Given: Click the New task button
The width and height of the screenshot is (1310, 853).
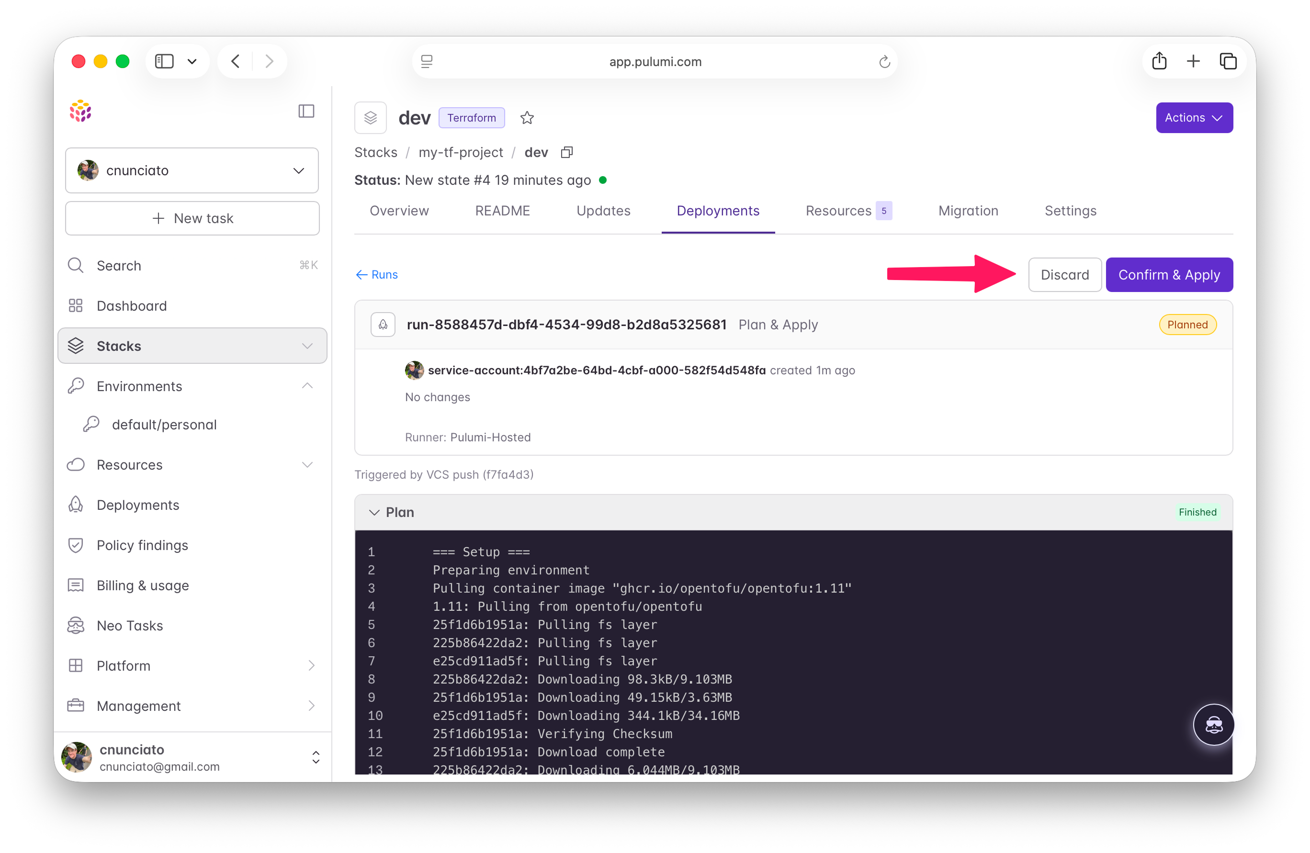Looking at the screenshot, I should coord(192,218).
